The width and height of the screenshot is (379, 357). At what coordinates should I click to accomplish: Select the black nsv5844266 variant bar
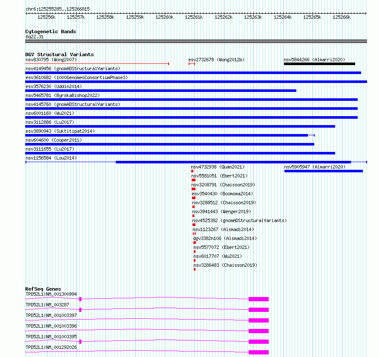click(x=319, y=64)
